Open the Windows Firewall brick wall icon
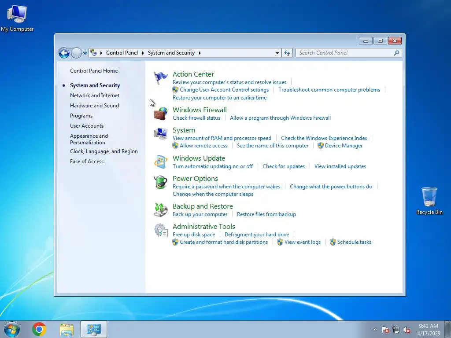This screenshot has width=451, height=338. [160, 114]
